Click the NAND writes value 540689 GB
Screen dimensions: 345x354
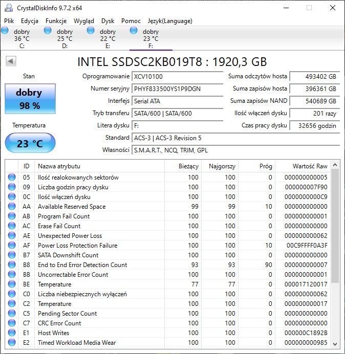pos(314,101)
